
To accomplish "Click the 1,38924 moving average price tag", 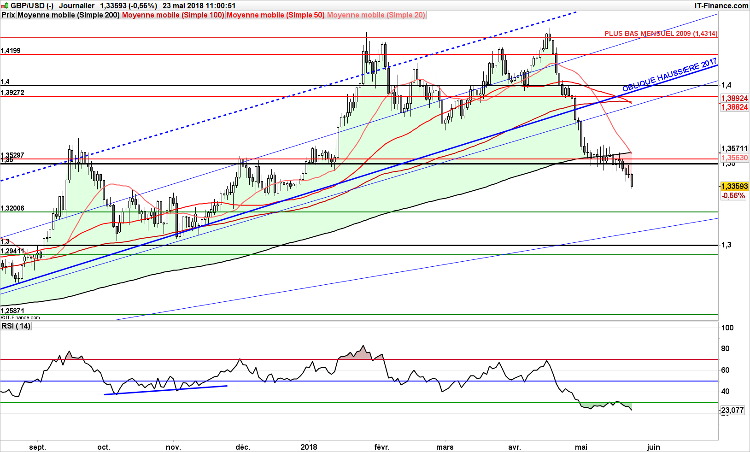I will pyautogui.click(x=735, y=99).
